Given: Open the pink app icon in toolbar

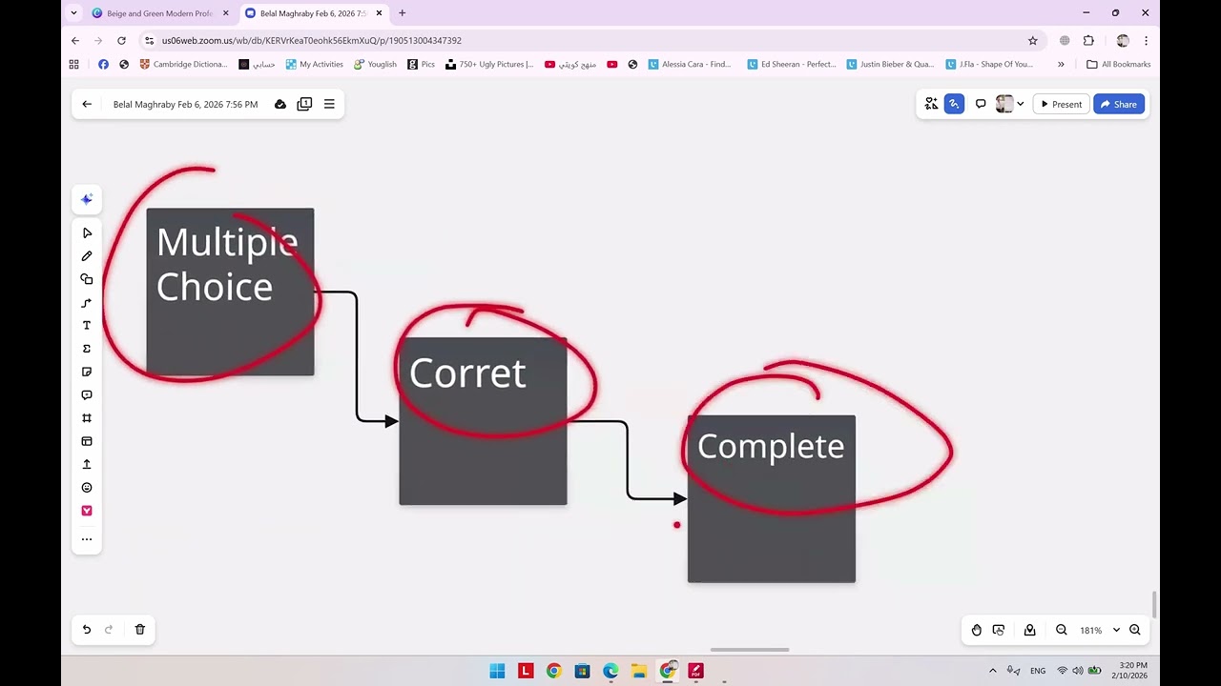Looking at the screenshot, I should pyautogui.click(x=87, y=511).
